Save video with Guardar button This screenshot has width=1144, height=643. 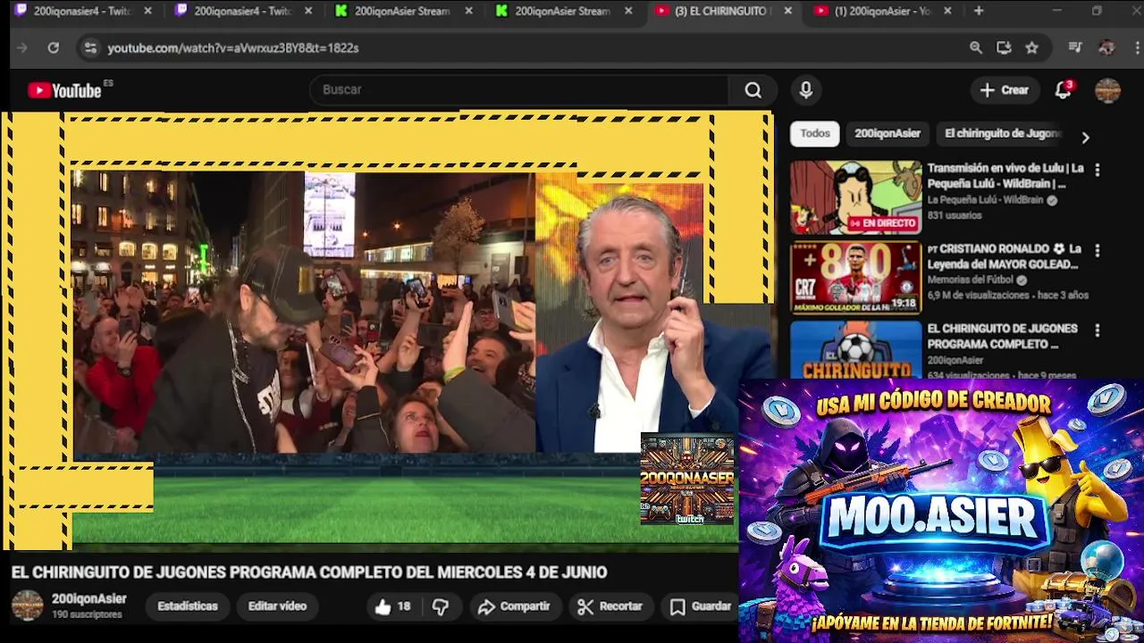702,606
